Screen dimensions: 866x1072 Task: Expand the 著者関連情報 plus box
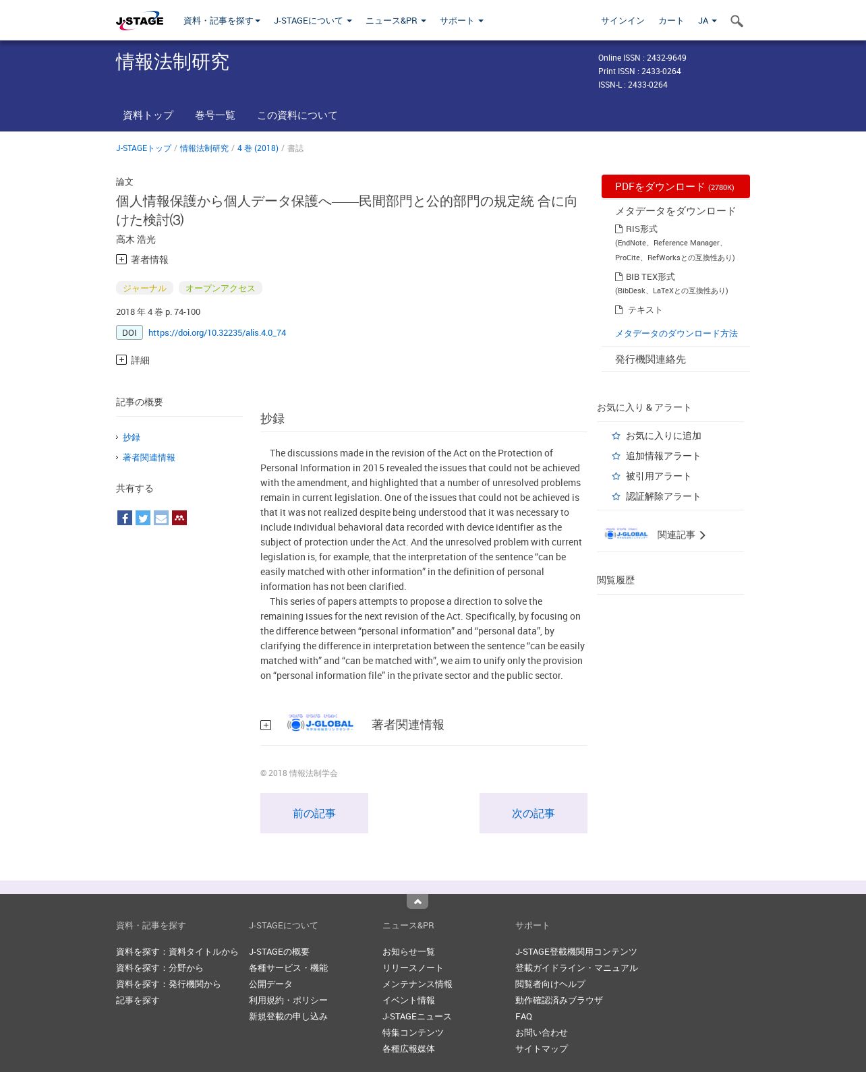(x=266, y=725)
